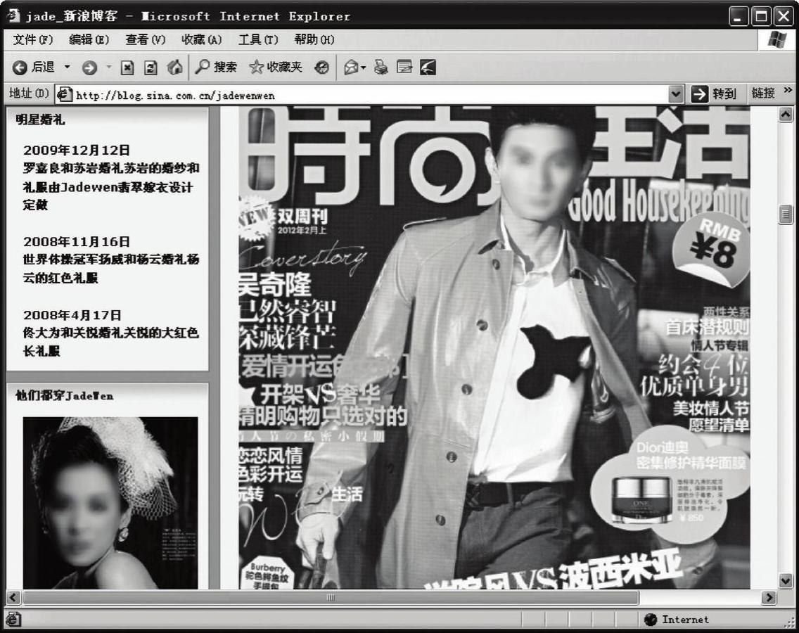Expand the mail button dropdown arrow
This screenshot has width=799, height=633.
pyautogui.click(x=364, y=68)
